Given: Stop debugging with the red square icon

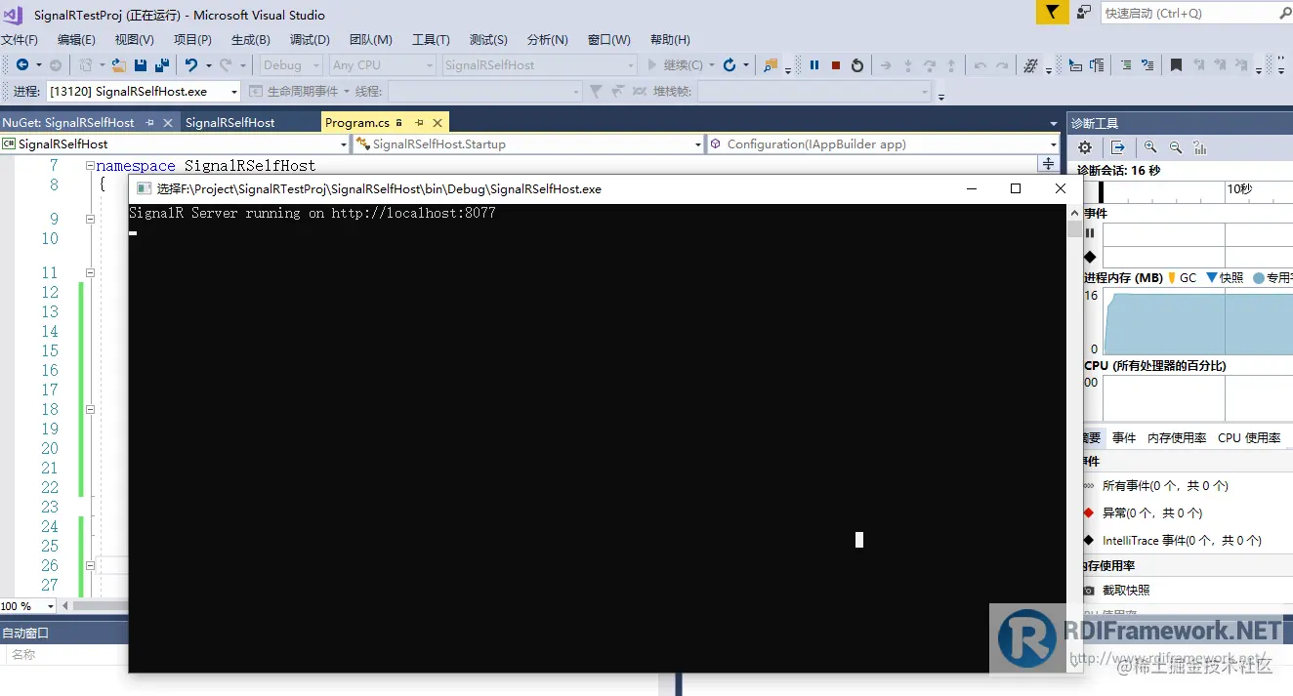Looking at the screenshot, I should pos(836,65).
